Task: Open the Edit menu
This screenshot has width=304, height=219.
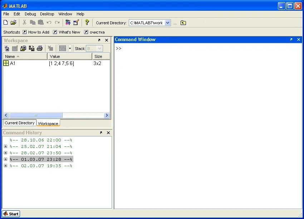Action: click(17, 14)
